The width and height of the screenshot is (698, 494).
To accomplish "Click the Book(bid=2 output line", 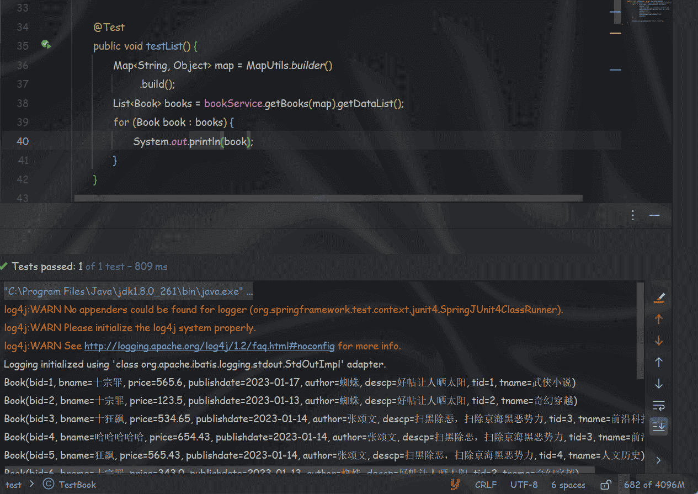I will click(x=290, y=401).
